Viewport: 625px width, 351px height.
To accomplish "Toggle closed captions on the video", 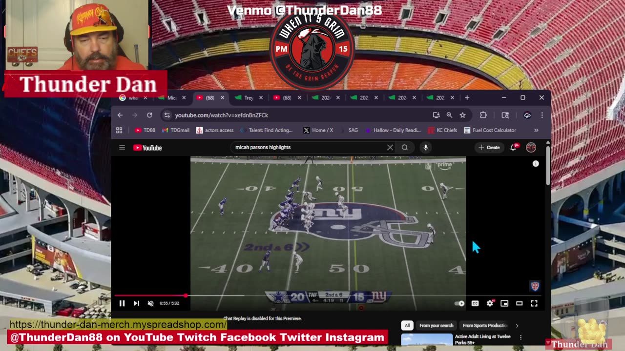I will tap(475, 303).
